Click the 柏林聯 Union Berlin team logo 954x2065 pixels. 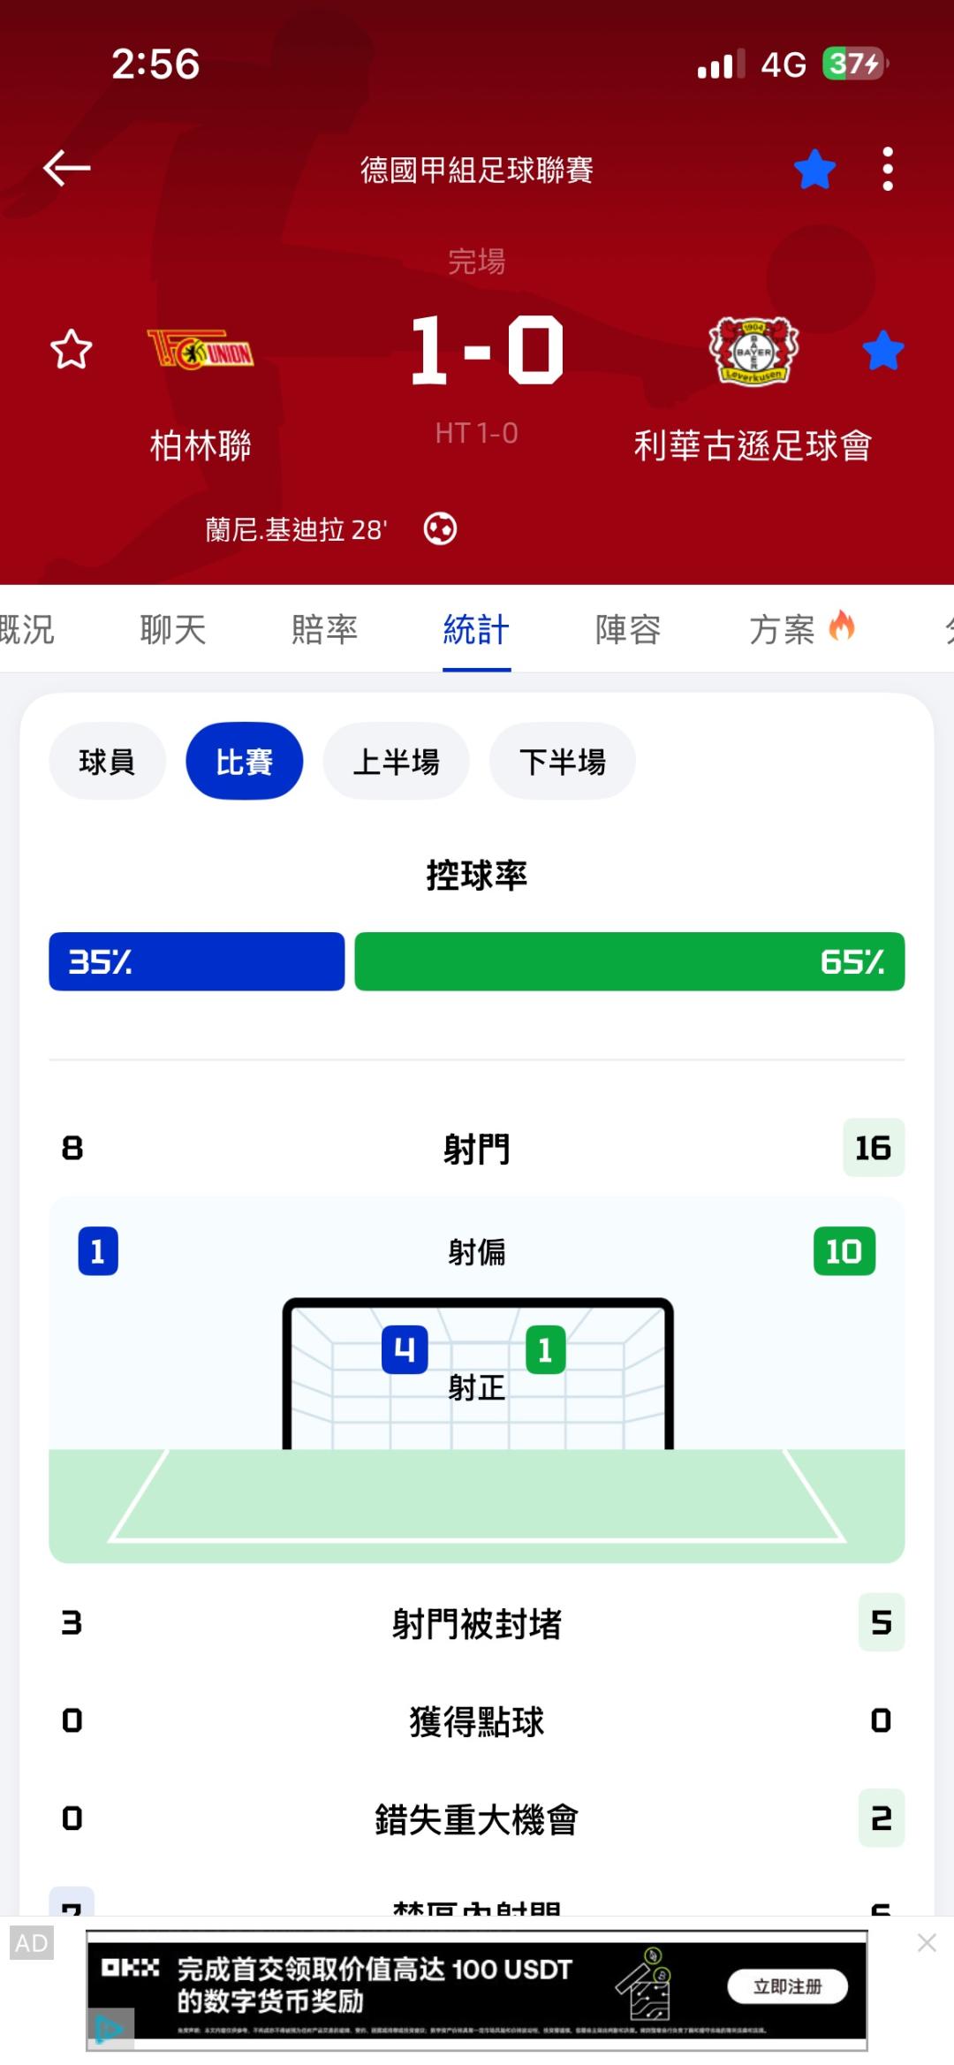click(201, 351)
